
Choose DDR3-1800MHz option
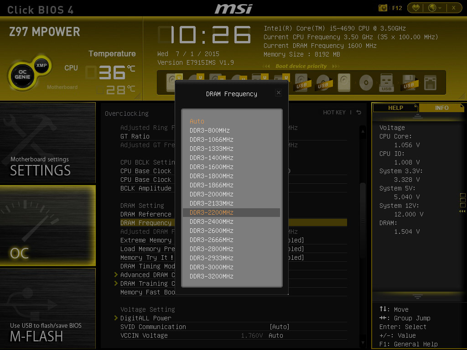click(211, 176)
